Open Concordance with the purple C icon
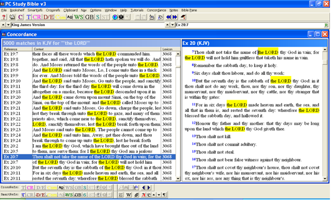 [x=20, y=17]
